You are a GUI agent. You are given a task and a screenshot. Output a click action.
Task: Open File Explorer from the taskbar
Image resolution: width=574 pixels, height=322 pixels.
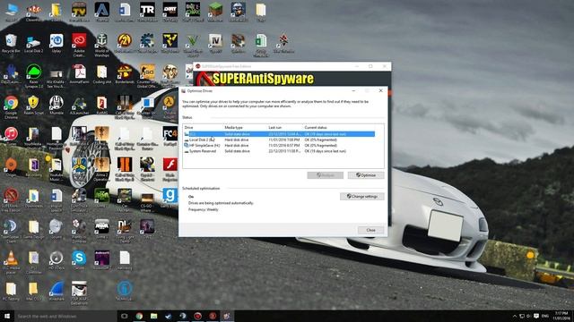coord(153,316)
